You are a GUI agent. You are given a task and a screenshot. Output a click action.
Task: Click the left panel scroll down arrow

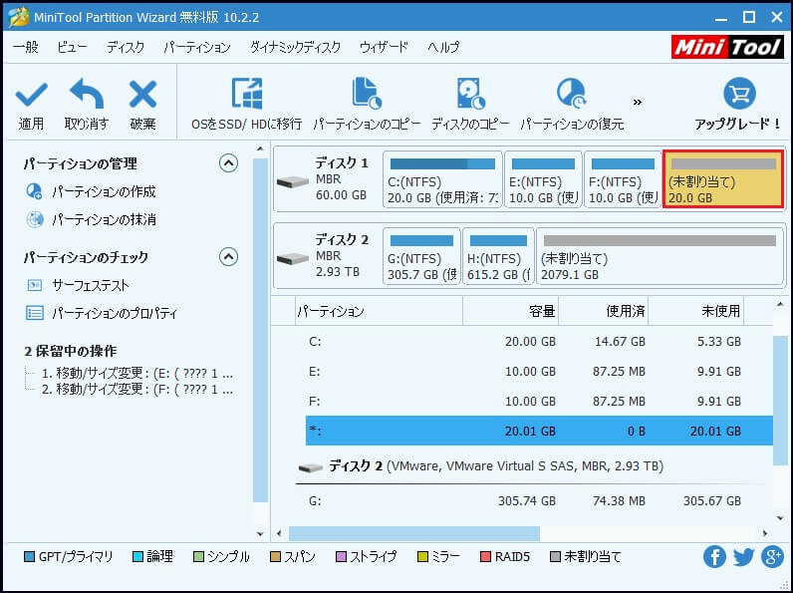pyautogui.click(x=260, y=534)
